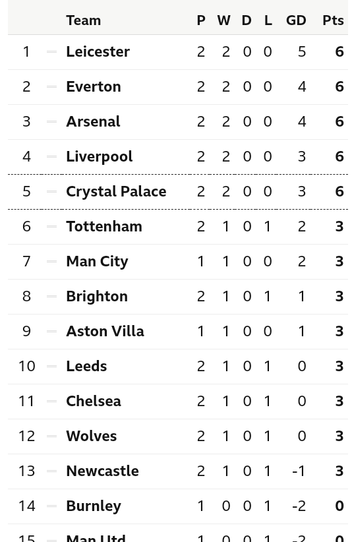Open the Leicester team link
The width and height of the screenshot is (352, 542).
coord(98,52)
